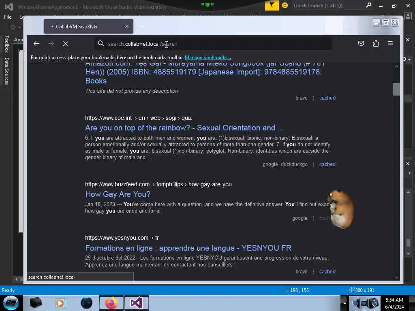
Task: Open the three-dot menu for the yesnyou.com result
Action: [x=313, y=272]
